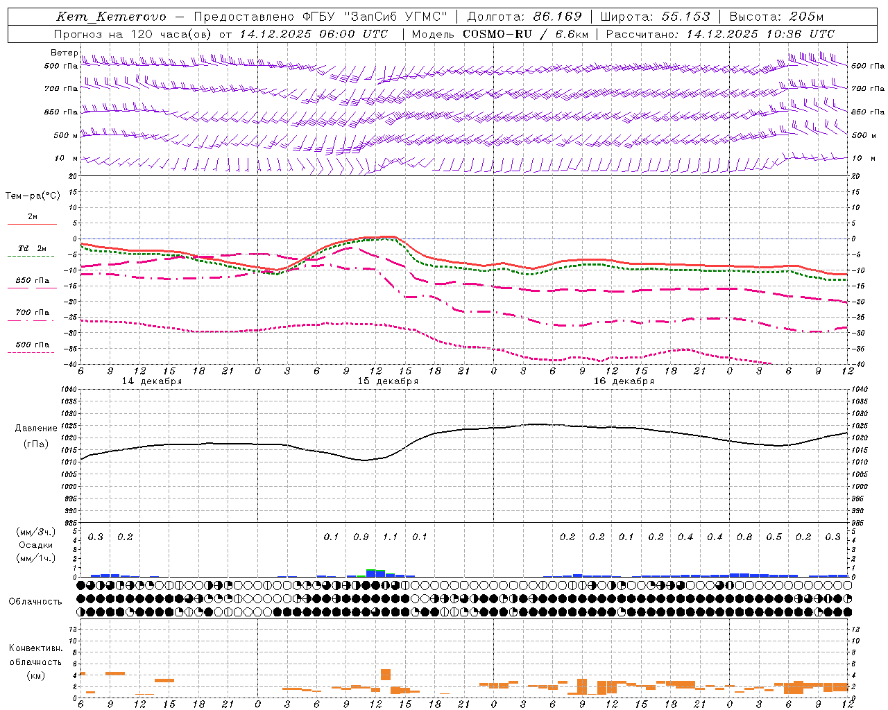
Task: Select forecast start "14.12.2025 06:00 UTC"
Action: tap(314, 34)
